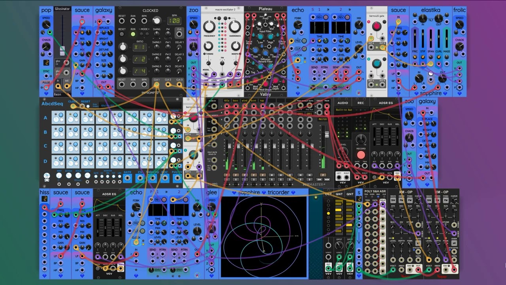This screenshot has height=285, width=506.
Task: Click the CHAOS knob on frolic
Action: click(459, 47)
